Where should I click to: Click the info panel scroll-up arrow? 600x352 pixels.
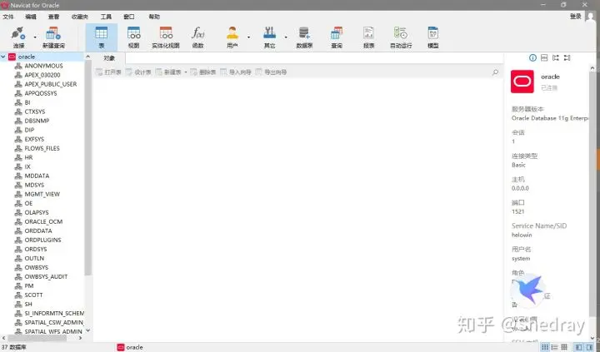(x=592, y=68)
